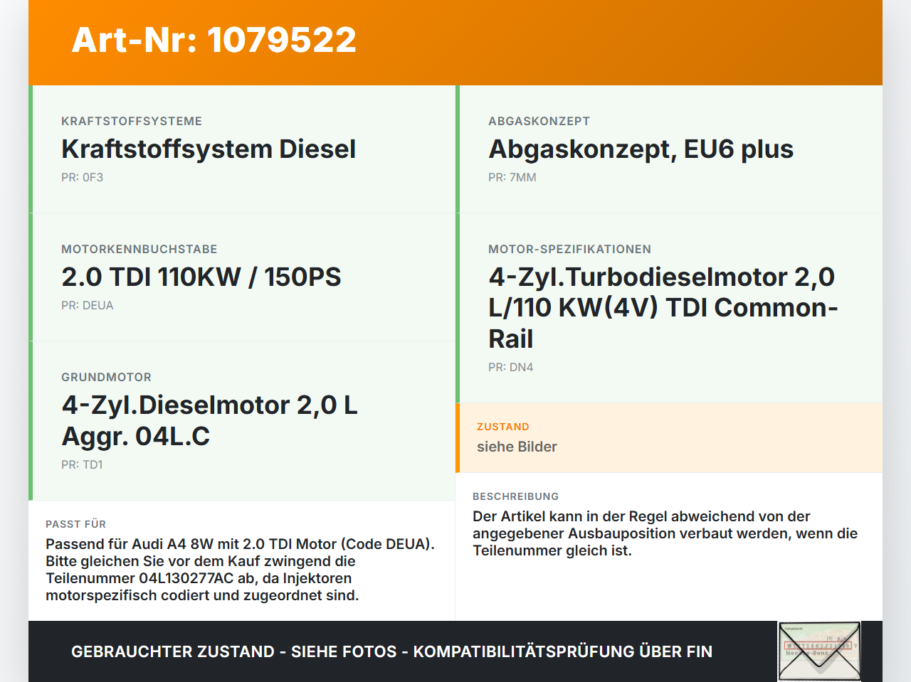
Task: Click the orange 'ZUSTAND' label
Action: [x=503, y=427]
